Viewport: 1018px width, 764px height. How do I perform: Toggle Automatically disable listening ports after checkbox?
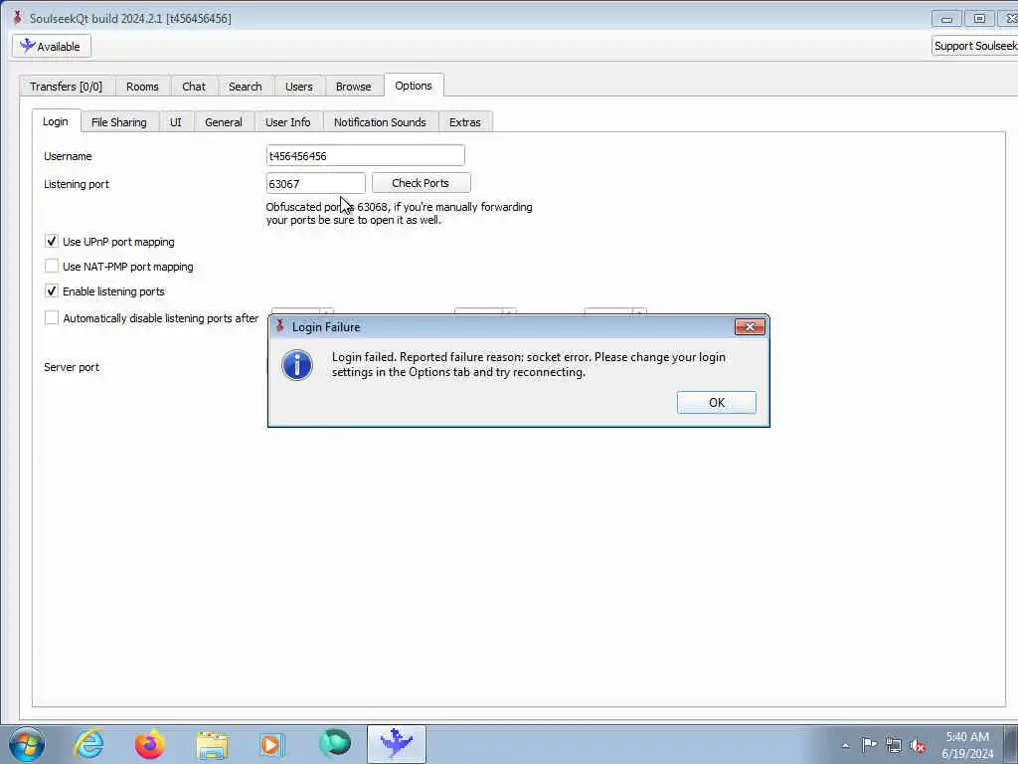[52, 317]
